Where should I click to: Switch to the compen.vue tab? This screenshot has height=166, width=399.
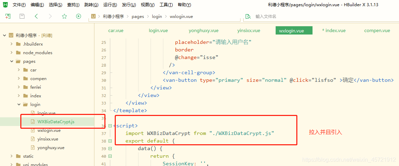[x=377, y=31]
